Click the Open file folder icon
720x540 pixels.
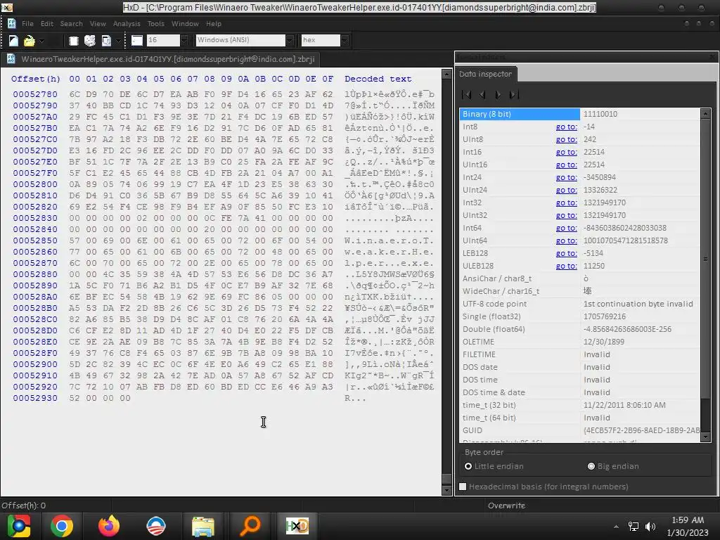tap(29, 41)
